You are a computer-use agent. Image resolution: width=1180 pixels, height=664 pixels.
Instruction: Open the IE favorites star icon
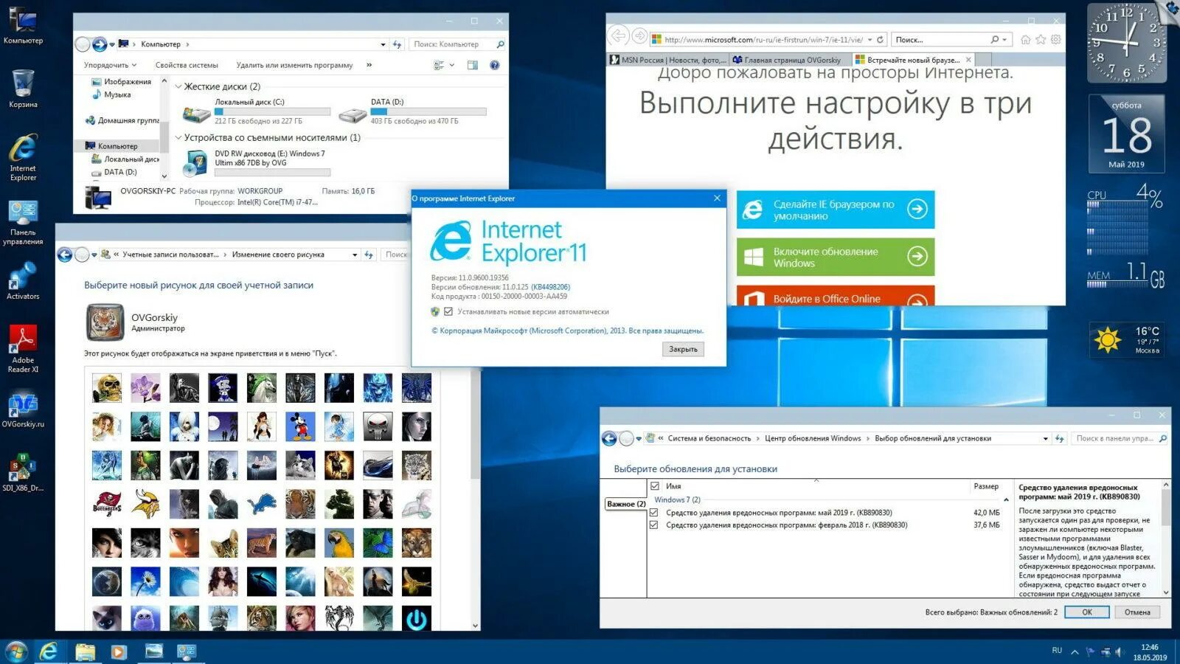point(1041,40)
